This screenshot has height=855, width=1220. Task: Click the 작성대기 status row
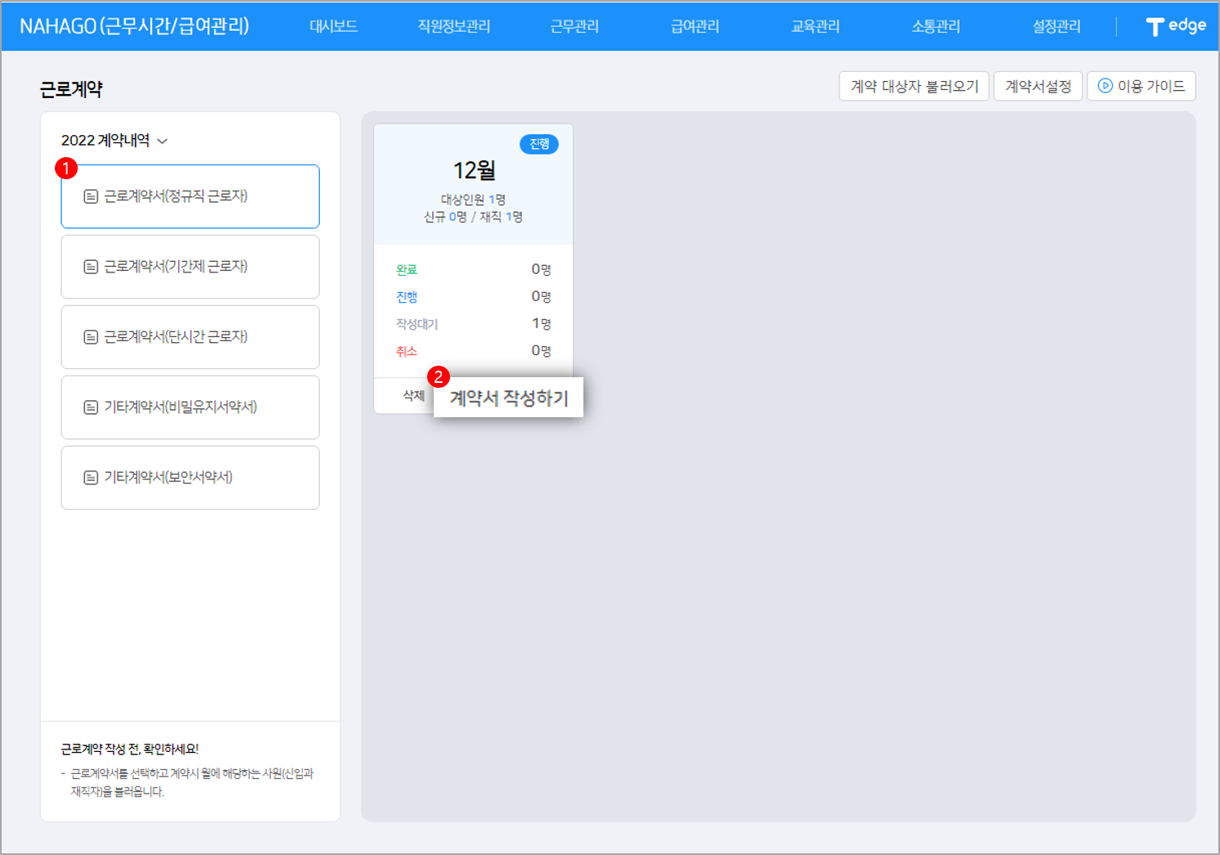[474, 324]
